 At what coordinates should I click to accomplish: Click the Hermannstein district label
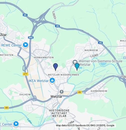pos(44,57)
